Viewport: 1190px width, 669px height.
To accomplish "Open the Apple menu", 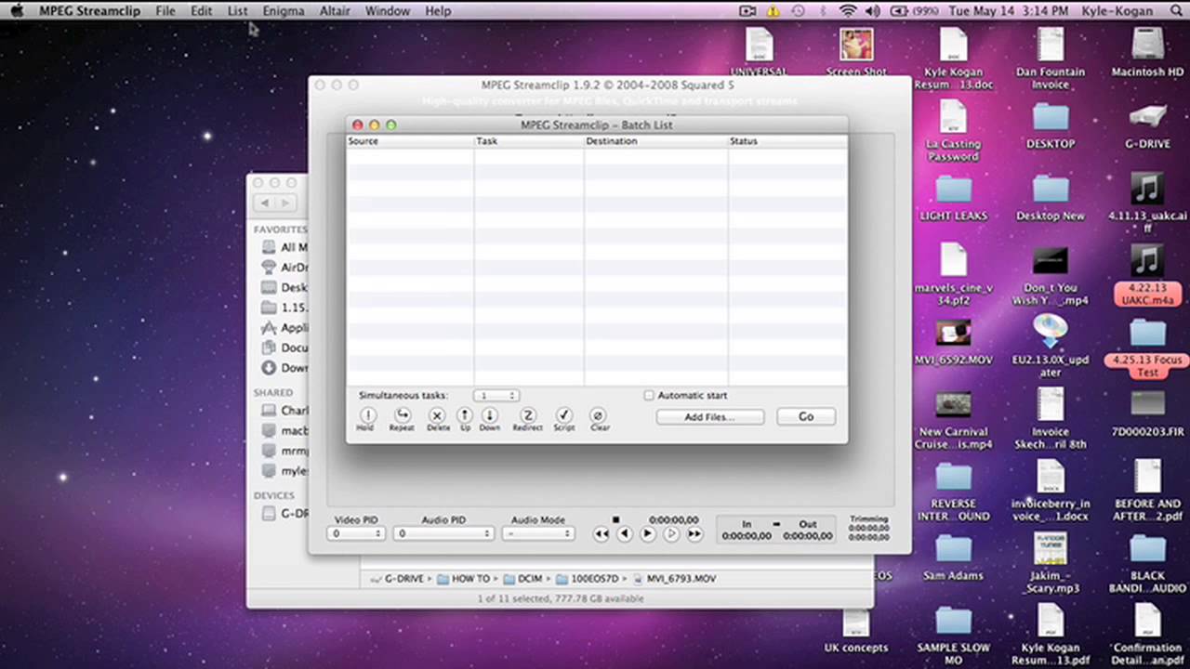I will click(17, 11).
